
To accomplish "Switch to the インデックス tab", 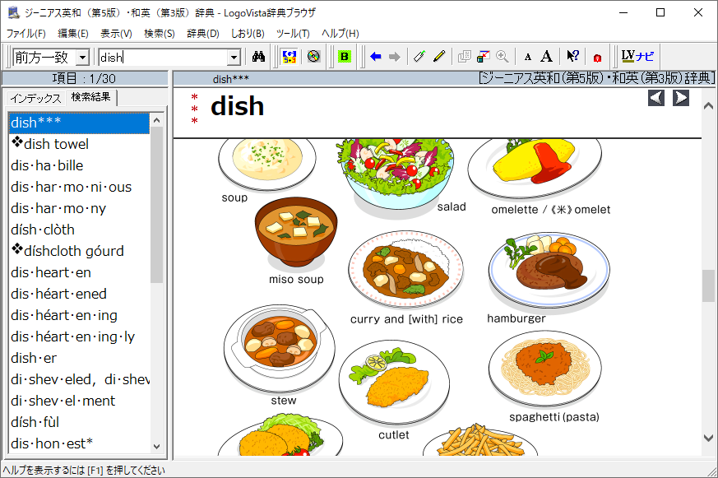I will (x=35, y=98).
